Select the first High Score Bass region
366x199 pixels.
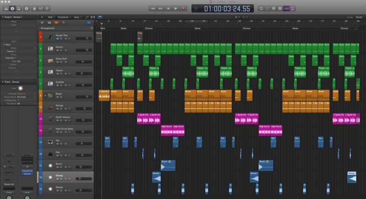tap(167, 130)
